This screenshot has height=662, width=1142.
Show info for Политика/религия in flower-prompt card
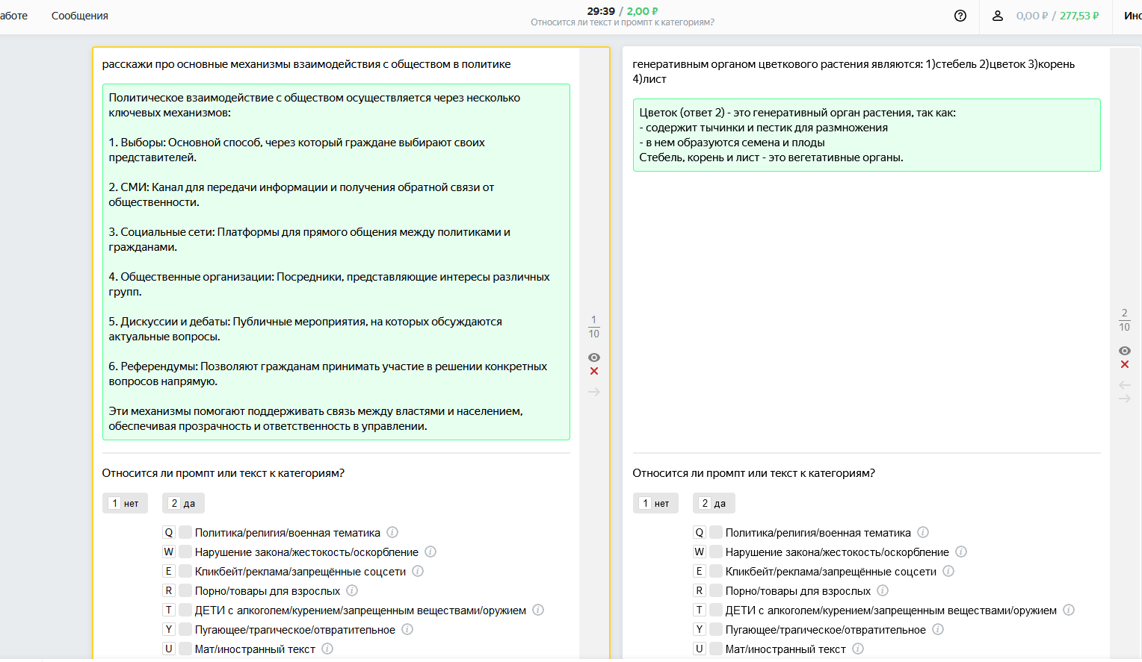[923, 532]
